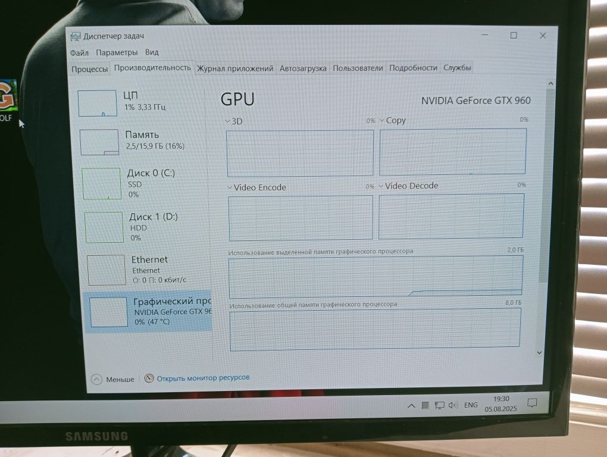607x457 pixels.
Task: Select the Ethernet performance item
Action: click(x=148, y=270)
